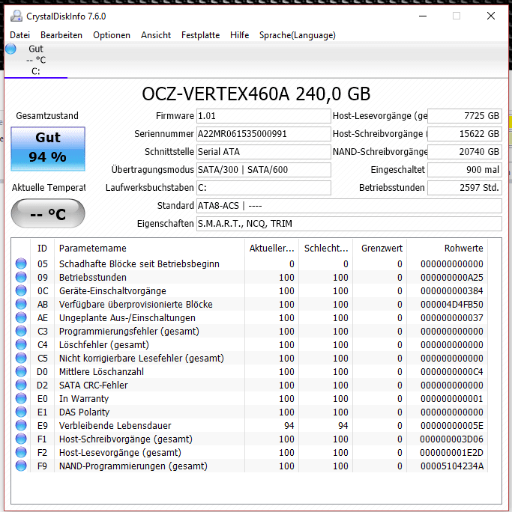Click the Aktueller... column header
Screen dimensions: 512x512
click(x=271, y=249)
